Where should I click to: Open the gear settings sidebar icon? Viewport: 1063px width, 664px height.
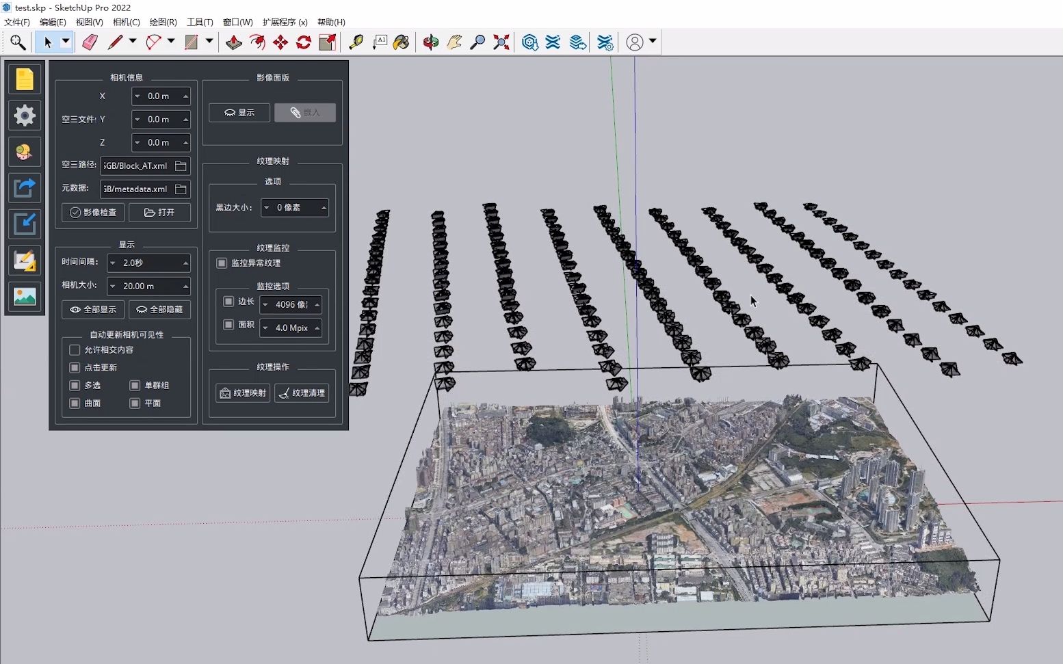click(25, 116)
